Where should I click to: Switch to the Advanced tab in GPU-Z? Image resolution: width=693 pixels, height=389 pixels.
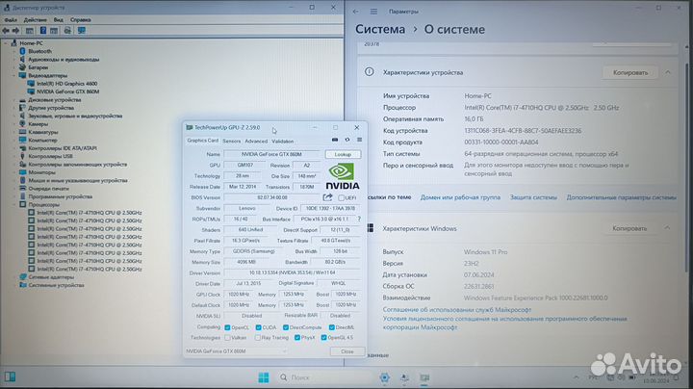click(256, 141)
